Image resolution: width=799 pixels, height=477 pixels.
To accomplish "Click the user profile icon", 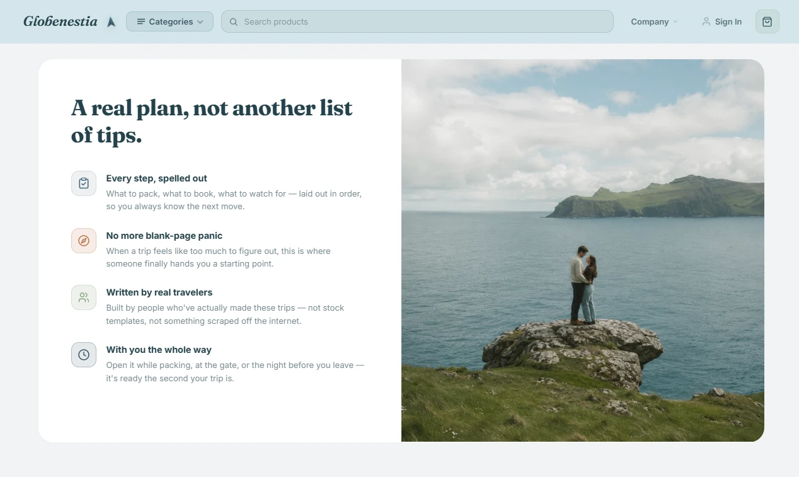I will click(706, 21).
